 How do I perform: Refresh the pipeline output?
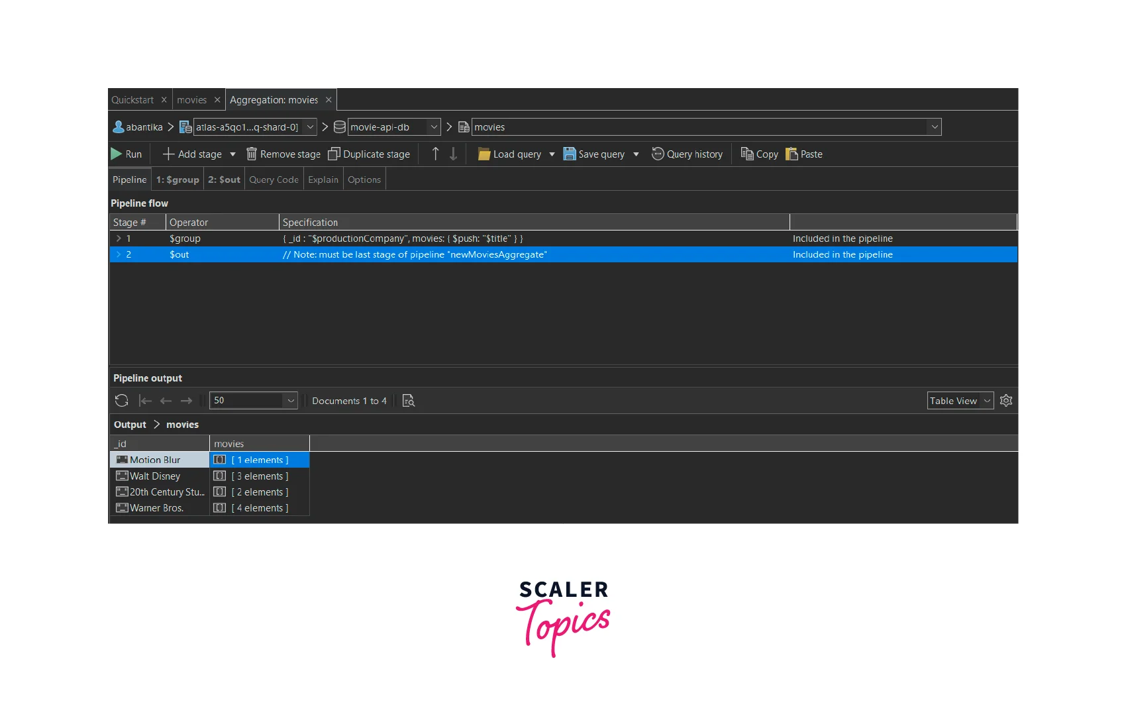pos(121,401)
